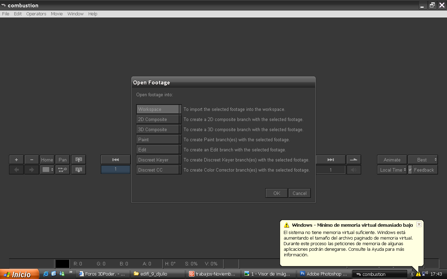
Task: Toggle the Feedback checkbox
Action: (x=410, y=170)
